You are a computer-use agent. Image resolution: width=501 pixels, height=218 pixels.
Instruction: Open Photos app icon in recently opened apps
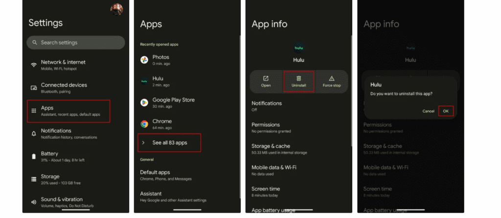tap(144, 60)
